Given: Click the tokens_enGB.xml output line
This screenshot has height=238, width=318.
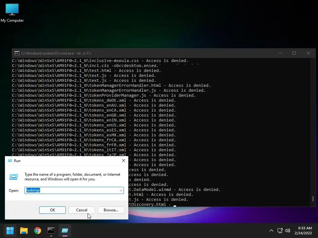Looking at the screenshot, I should 94,115.
